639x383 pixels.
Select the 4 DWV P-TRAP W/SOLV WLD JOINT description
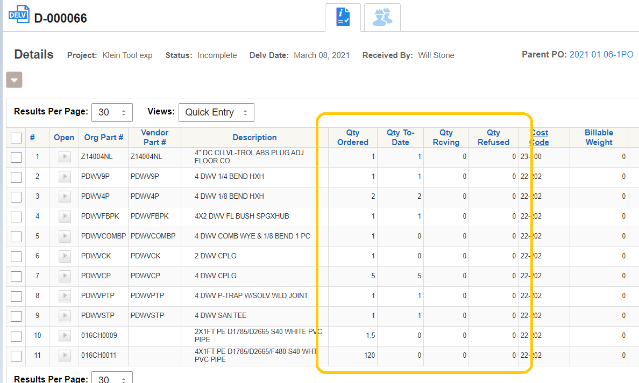(251, 296)
